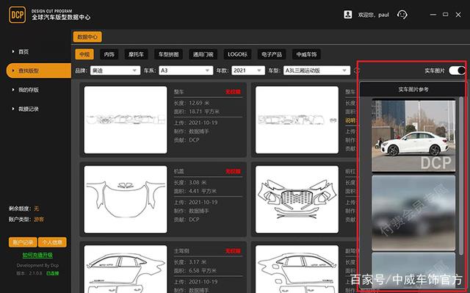Viewport: 470px width, 293px height.
Task: Click the 实车图片参考 panel scrollbar
Action: click(x=461, y=176)
